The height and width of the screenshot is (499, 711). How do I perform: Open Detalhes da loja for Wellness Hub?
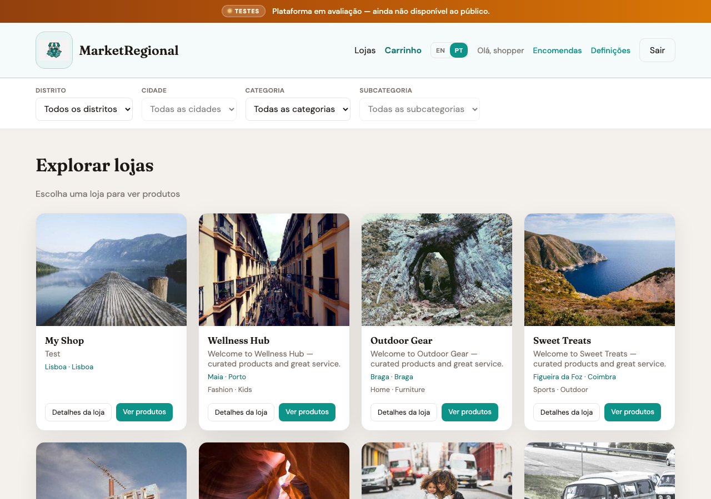(x=241, y=412)
